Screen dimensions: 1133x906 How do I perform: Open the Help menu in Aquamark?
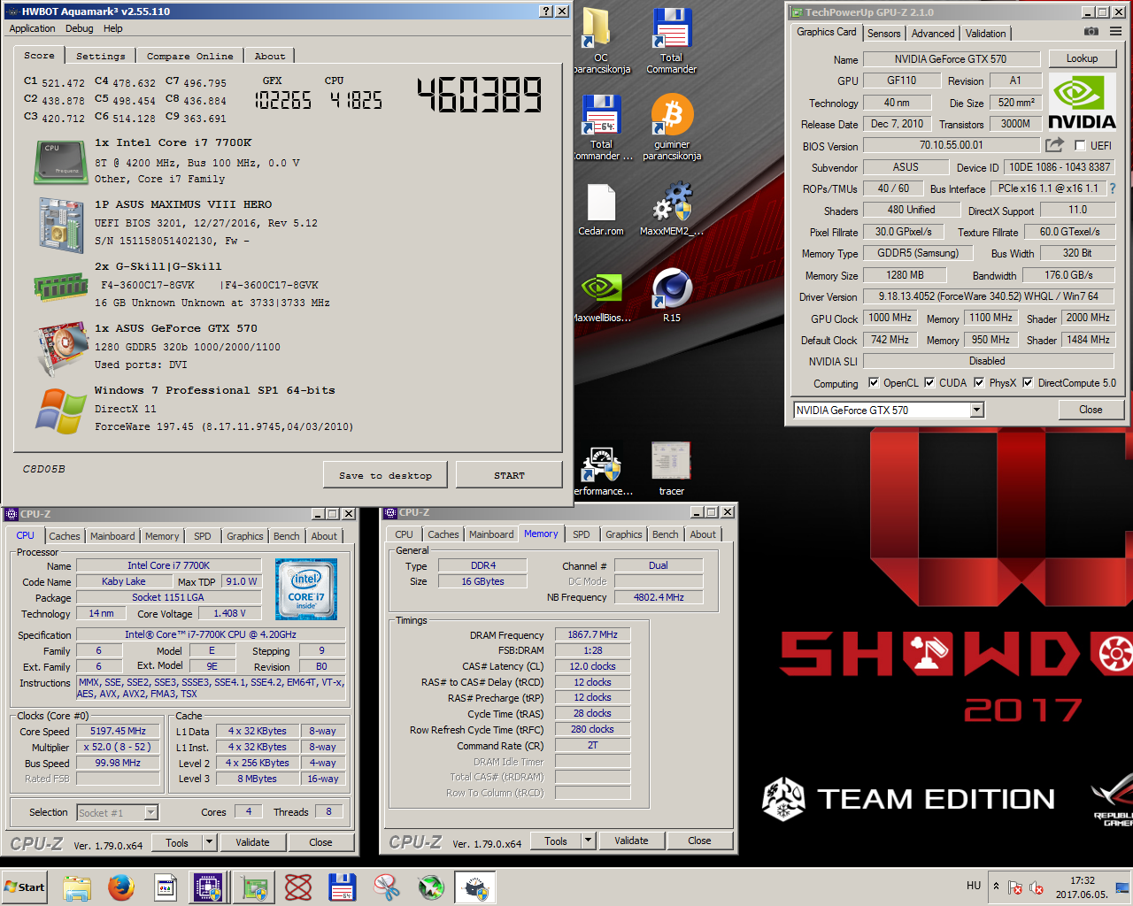(112, 28)
